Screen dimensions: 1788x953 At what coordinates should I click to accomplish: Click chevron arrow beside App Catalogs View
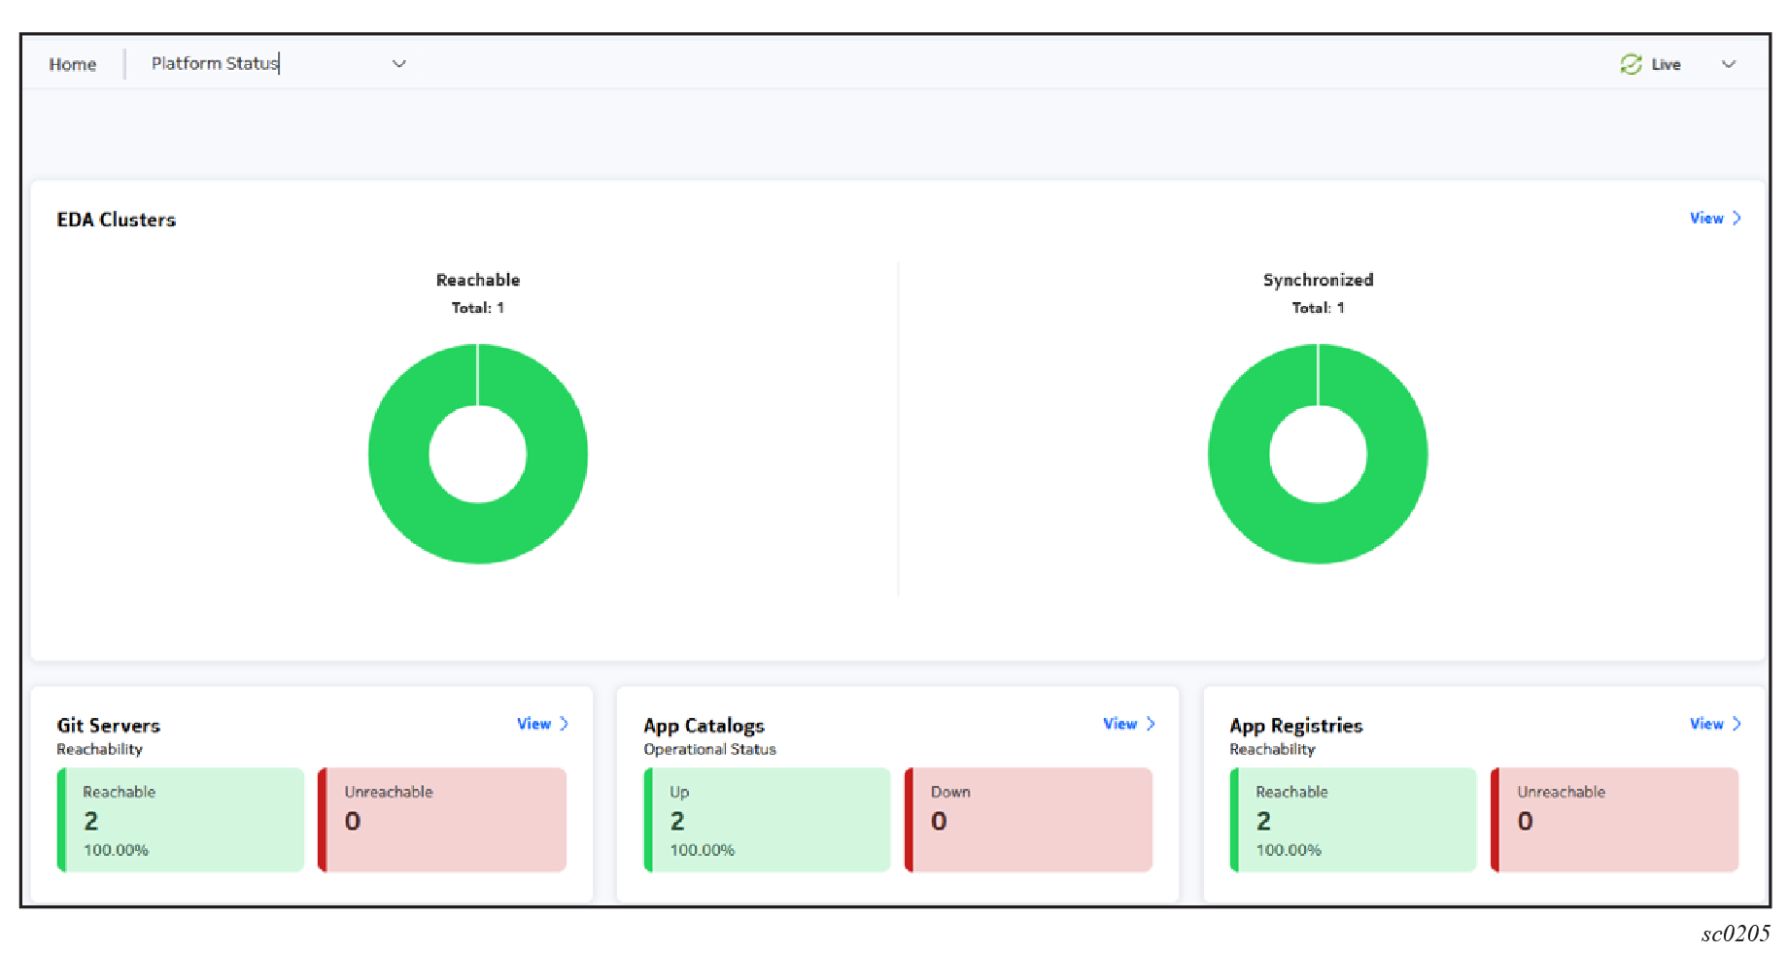(x=1151, y=724)
